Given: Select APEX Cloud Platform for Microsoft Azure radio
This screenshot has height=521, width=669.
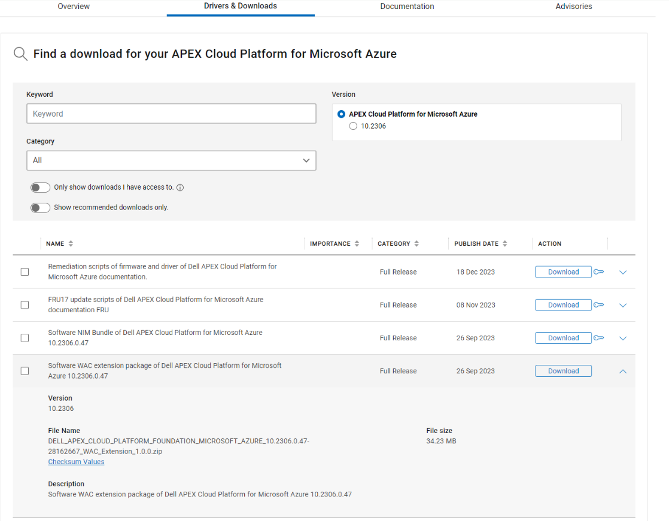Looking at the screenshot, I should 341,114.
